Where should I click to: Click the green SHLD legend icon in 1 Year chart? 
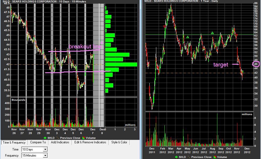pos(176,157)
